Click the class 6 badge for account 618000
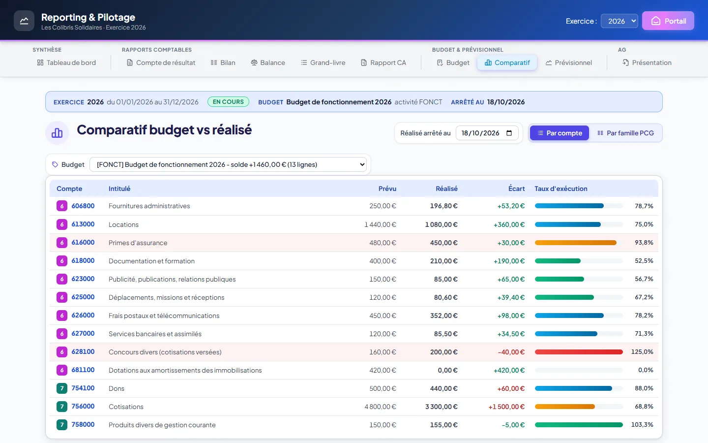708x443 pixels. click(x=62, y=261)
